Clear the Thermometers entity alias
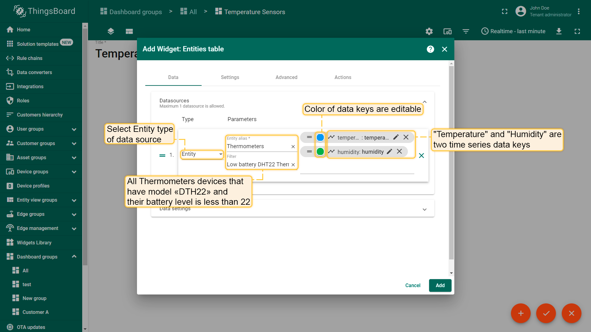591x332 pixels. pos(293,147)
